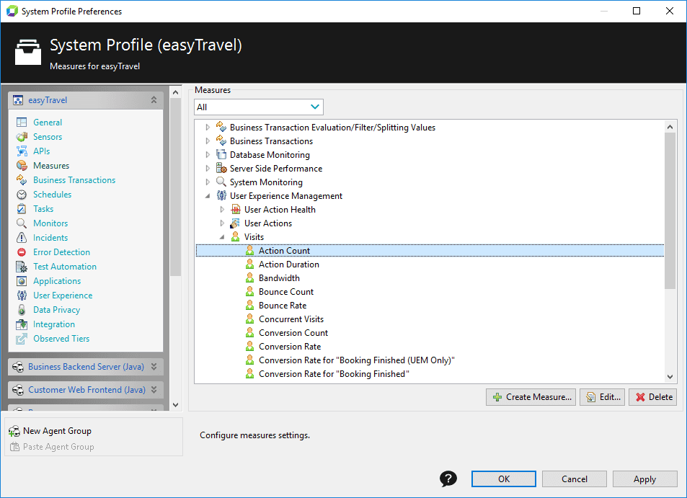Click the Measures pie chart icon
This screenshot has width=687, height=498.
pyautogui.click(x=22, y=166)
